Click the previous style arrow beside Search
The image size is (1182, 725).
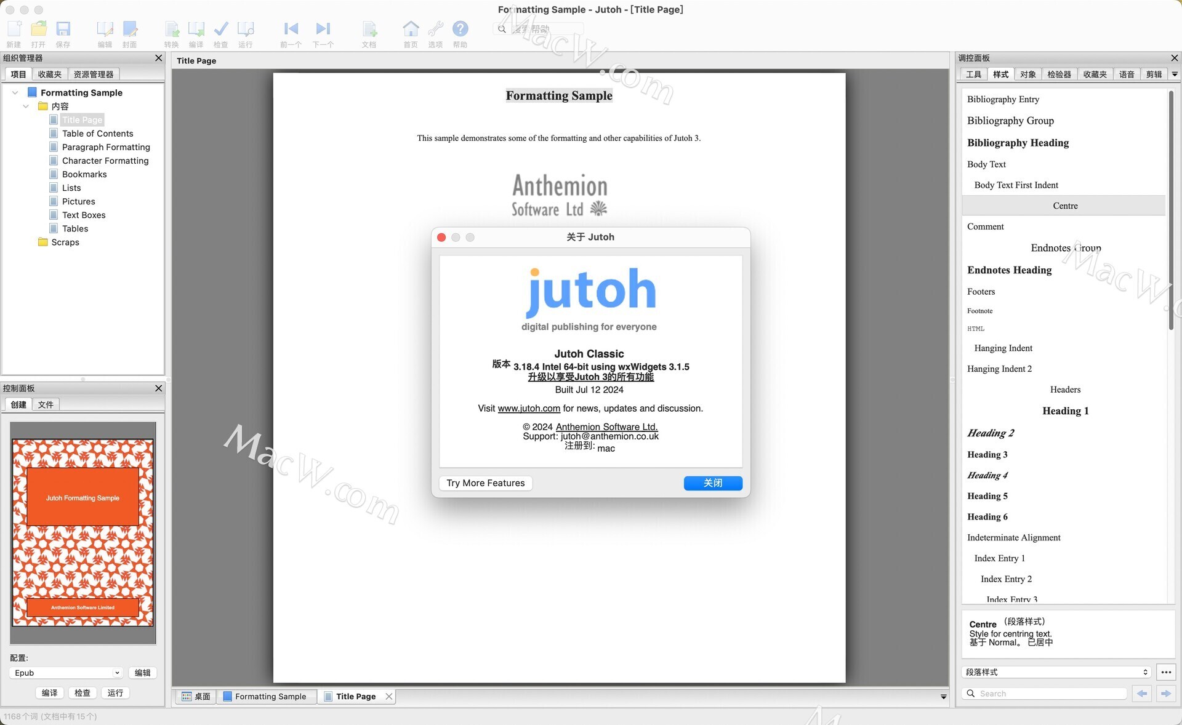[x=1142, y=694]
